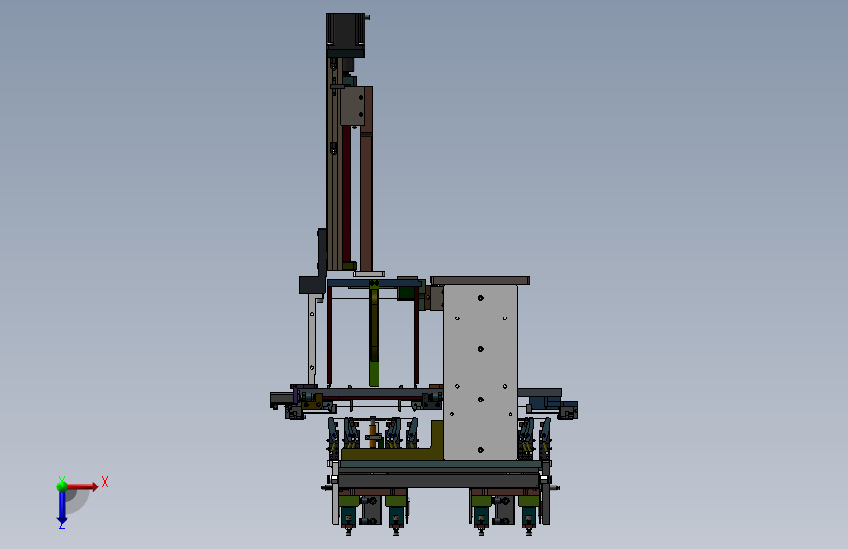Select the tall brown vertical rail under the motor
Image resolution: width=848 pixels, height=549 pixels.
pyautogui.click(x=366, y=179)
